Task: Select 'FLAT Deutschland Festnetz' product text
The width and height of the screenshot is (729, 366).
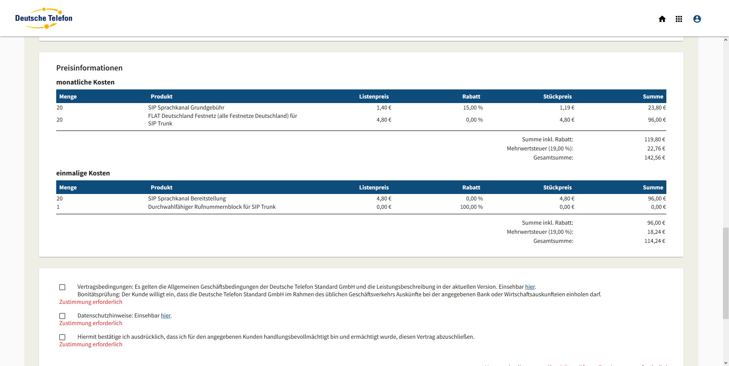Action: pyautogui.click(x=222, y=120)
